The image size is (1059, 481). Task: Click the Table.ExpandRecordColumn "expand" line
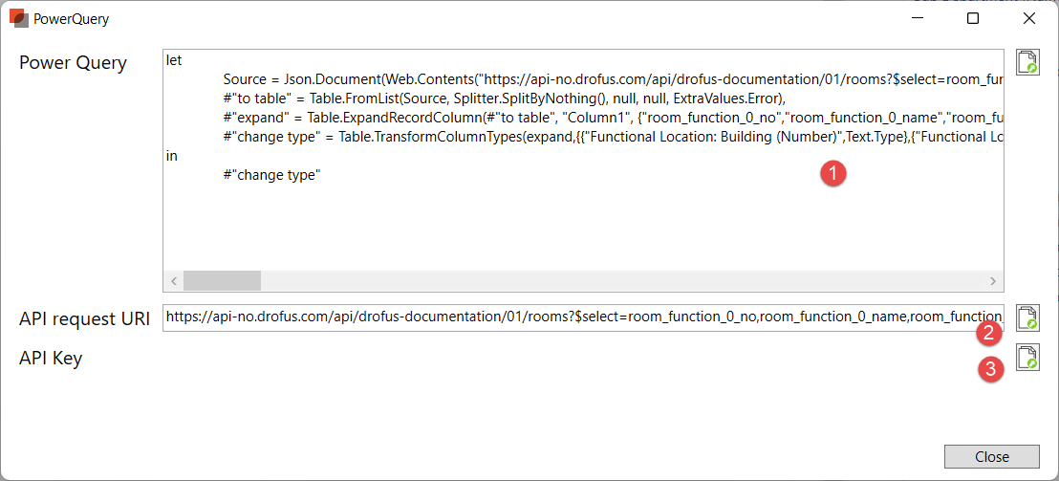point(612,118)
